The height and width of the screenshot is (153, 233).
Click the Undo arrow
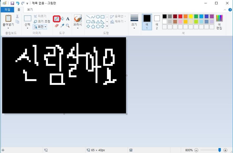click(x=18, y=3)
